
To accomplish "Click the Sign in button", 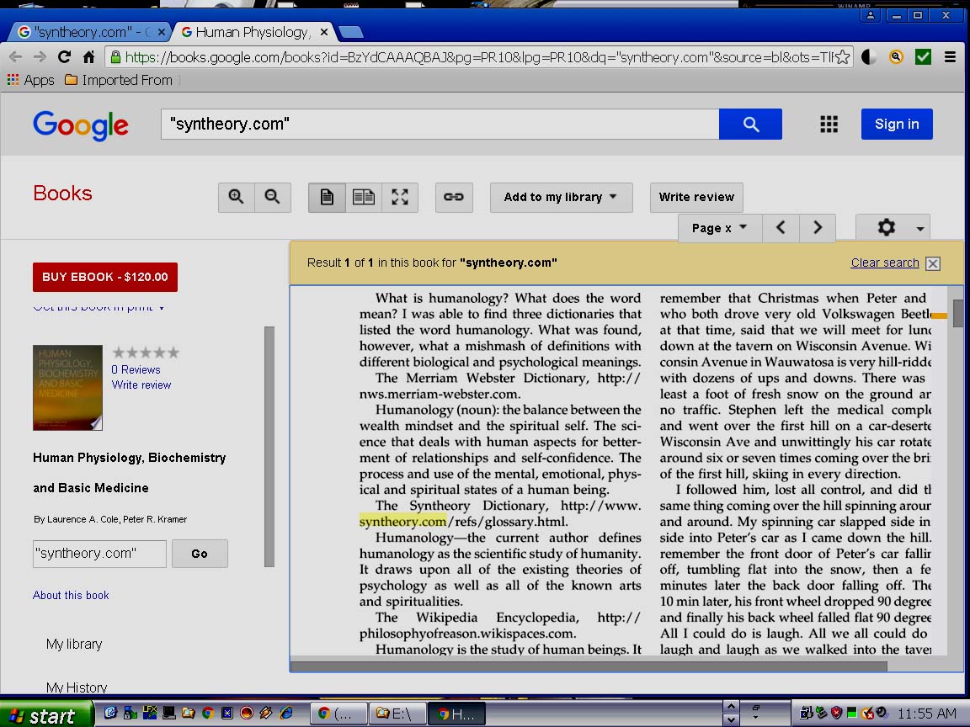I will [897, 125].
